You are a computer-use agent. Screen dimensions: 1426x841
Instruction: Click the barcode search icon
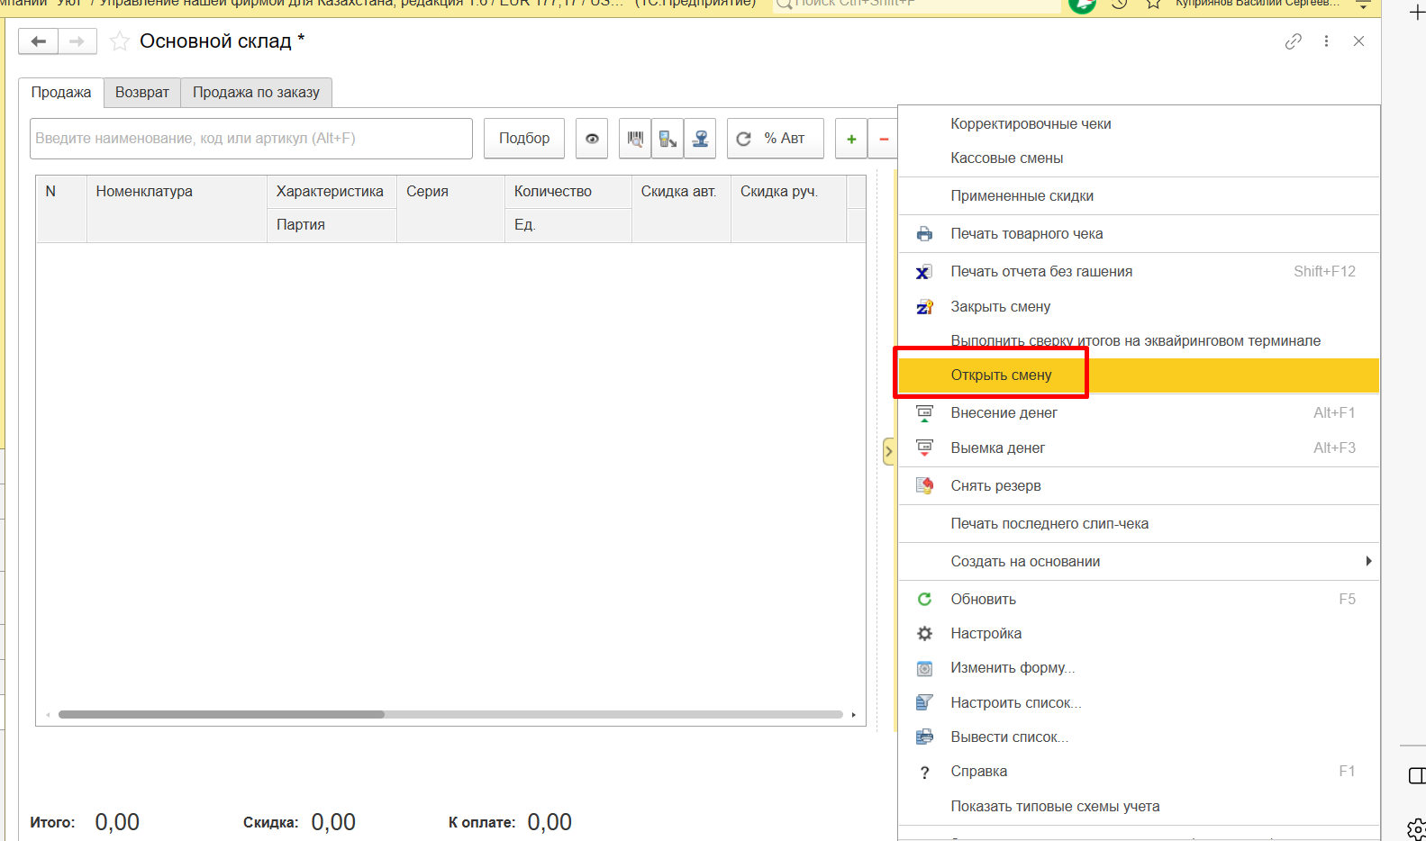[x=635, y=139]
